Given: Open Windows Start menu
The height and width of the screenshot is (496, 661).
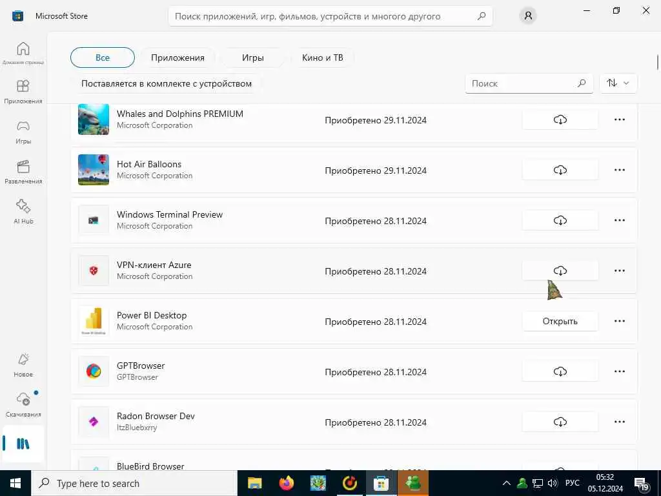Looking at the screenshot, I should (15, 483).
